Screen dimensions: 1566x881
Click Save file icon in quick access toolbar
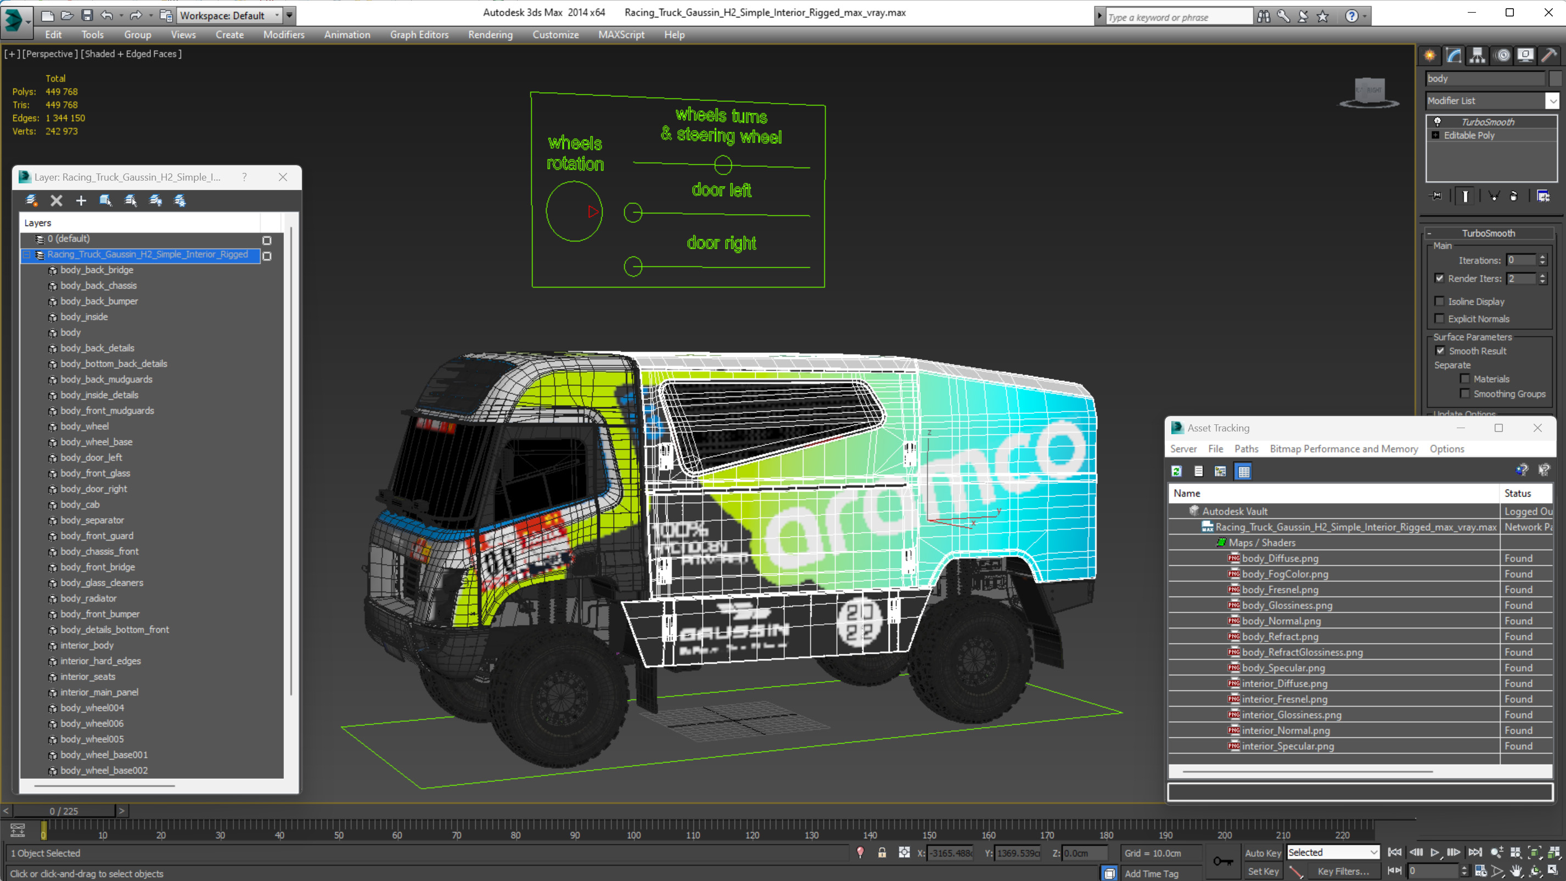pyautogui.click(x=87, y=15)
